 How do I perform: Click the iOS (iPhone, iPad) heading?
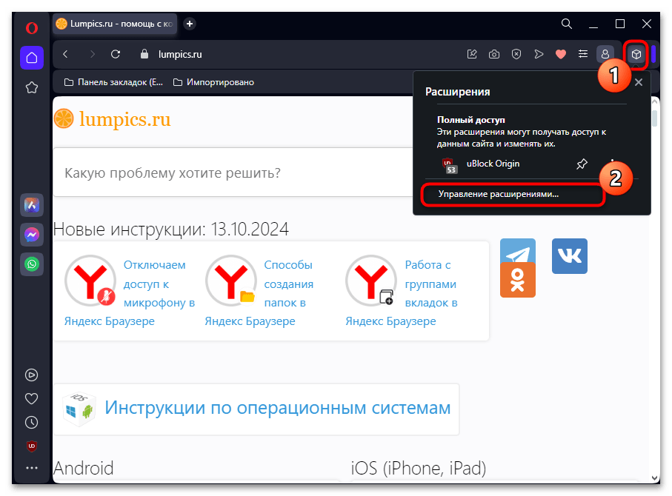point(419,468)
